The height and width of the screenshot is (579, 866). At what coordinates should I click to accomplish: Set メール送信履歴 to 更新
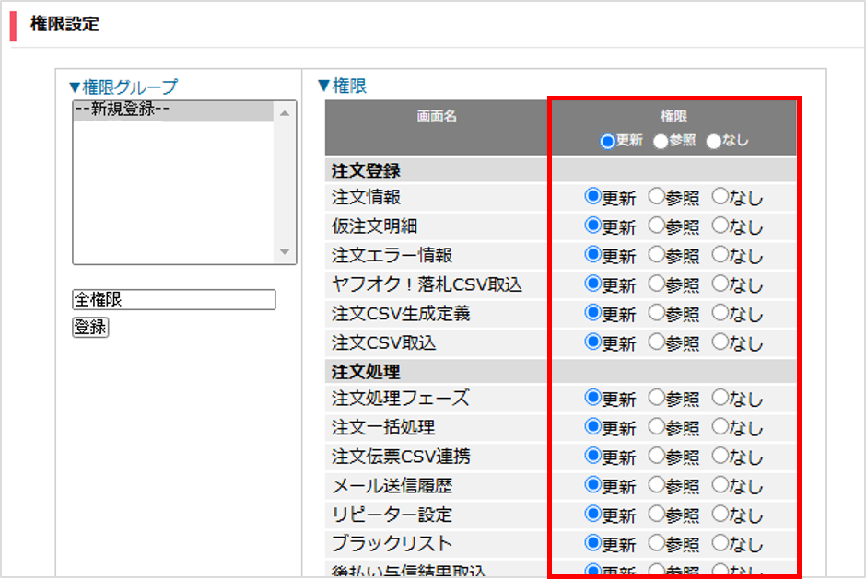(592, 485)
